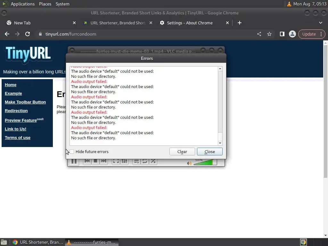This screenshot has width=328, height=246.
Task: Click workspace switcher icon in bottom panel
Action: [303, 242]
